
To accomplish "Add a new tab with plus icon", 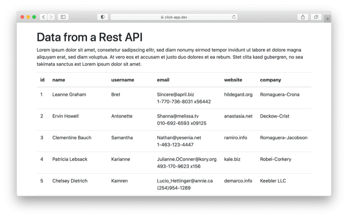I will point(328,19).
